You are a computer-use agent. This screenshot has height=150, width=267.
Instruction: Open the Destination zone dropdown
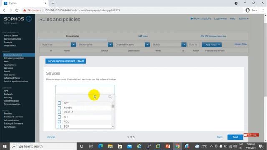point(147,45)
